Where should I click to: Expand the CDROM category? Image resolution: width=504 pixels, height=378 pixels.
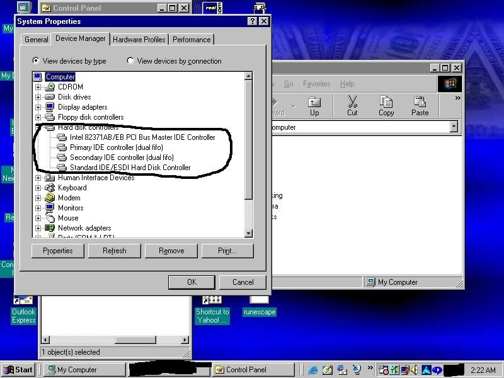tap(38, 87)
